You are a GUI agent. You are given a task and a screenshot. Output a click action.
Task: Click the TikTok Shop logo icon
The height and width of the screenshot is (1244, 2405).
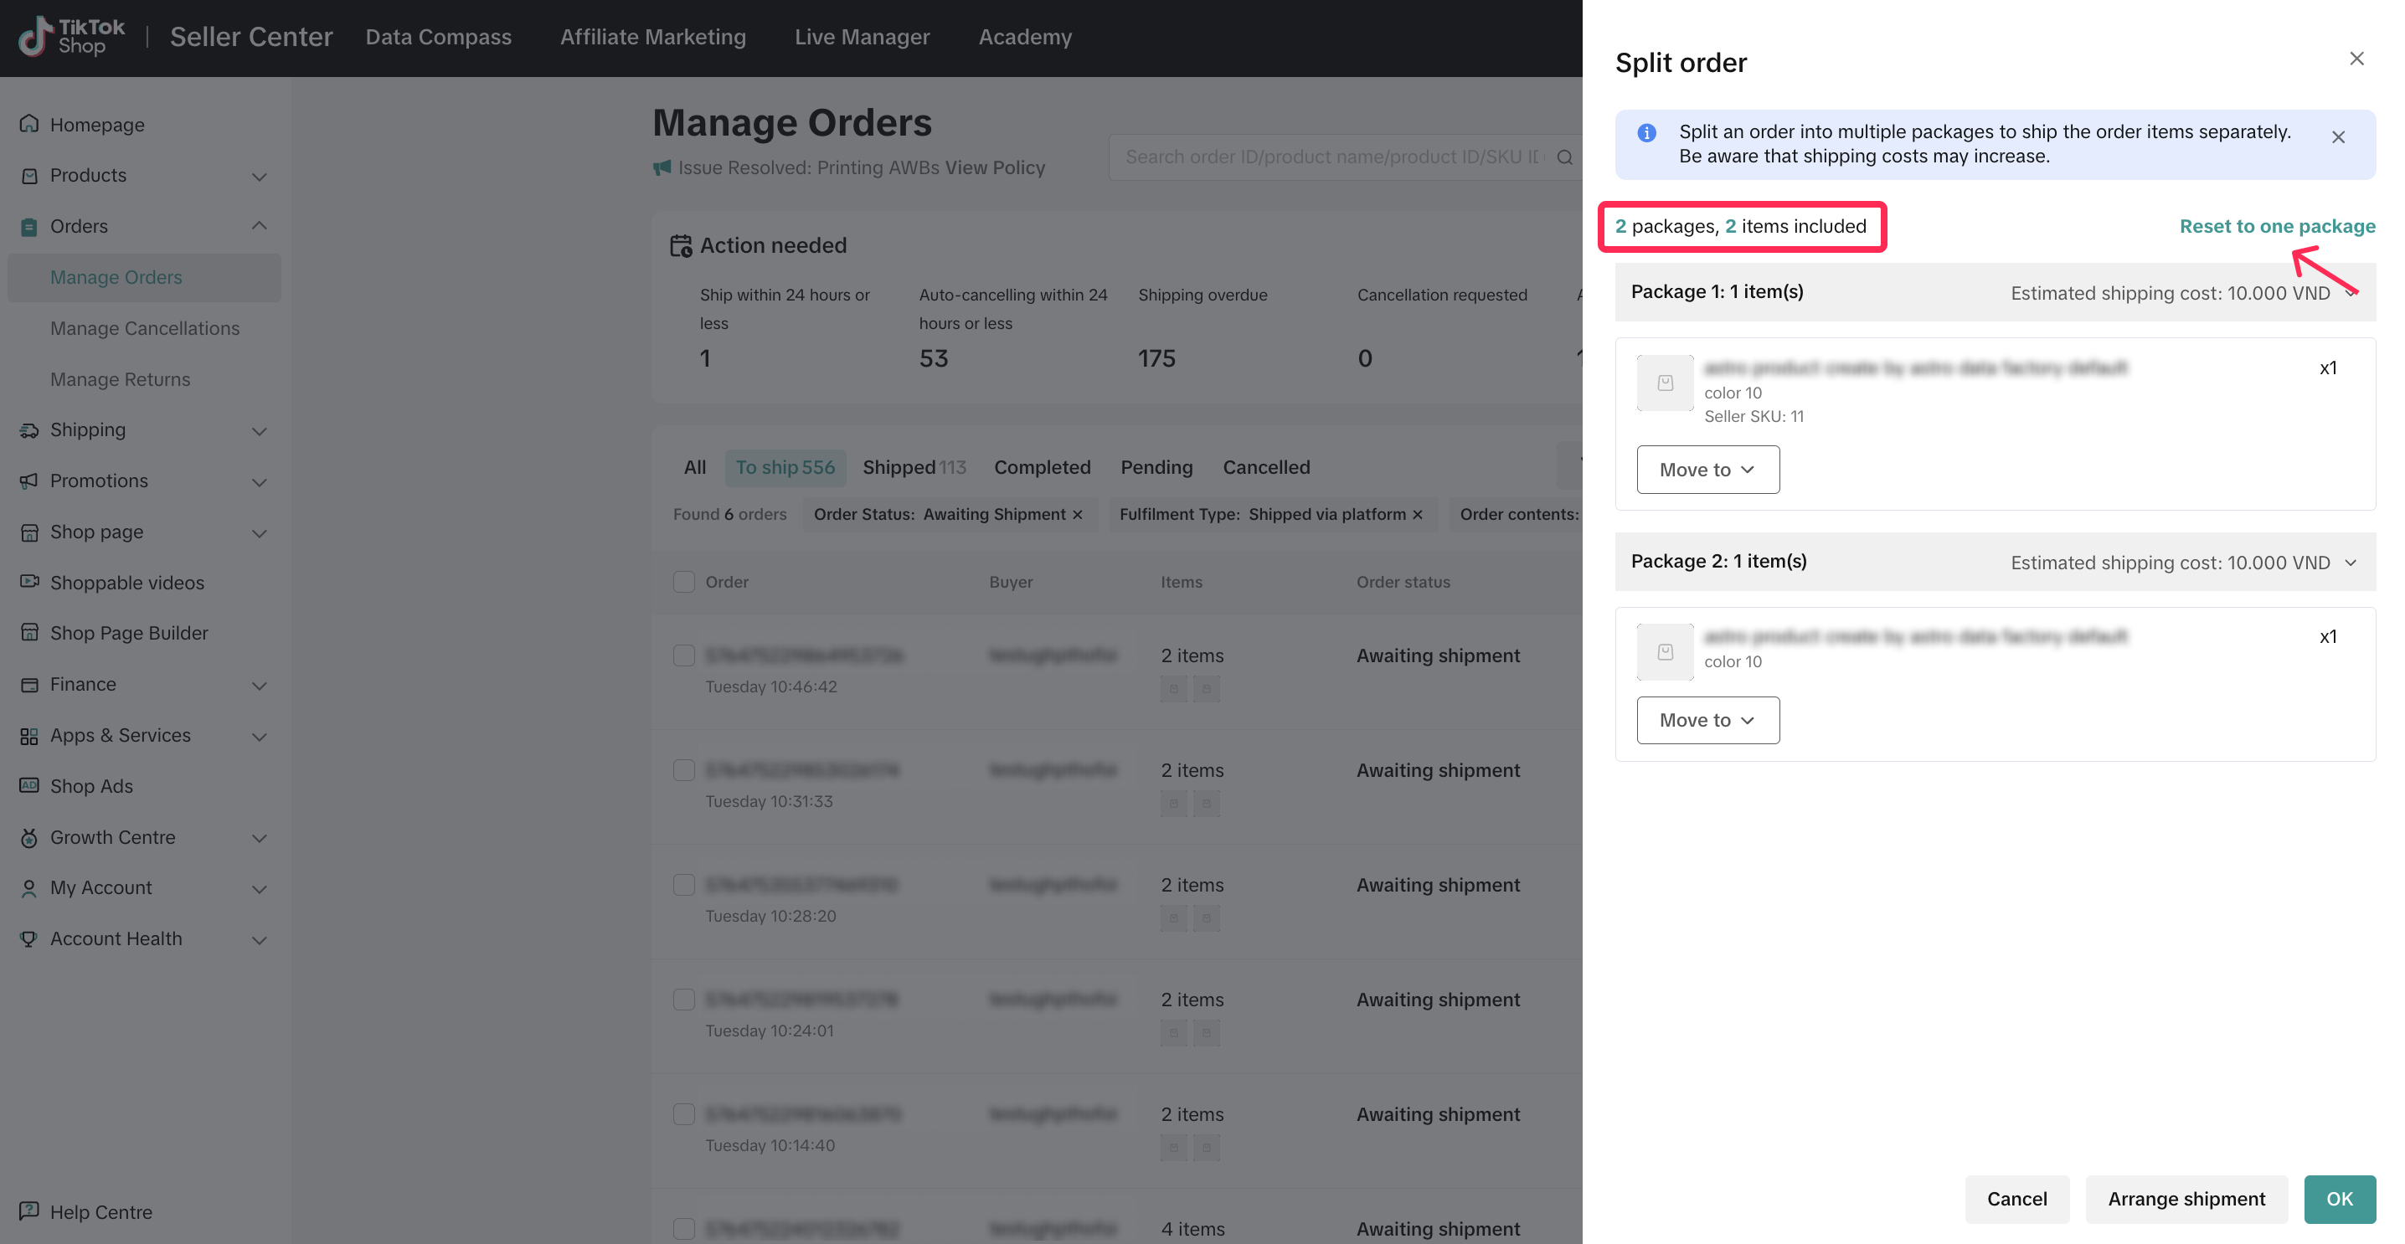[35, 36]
